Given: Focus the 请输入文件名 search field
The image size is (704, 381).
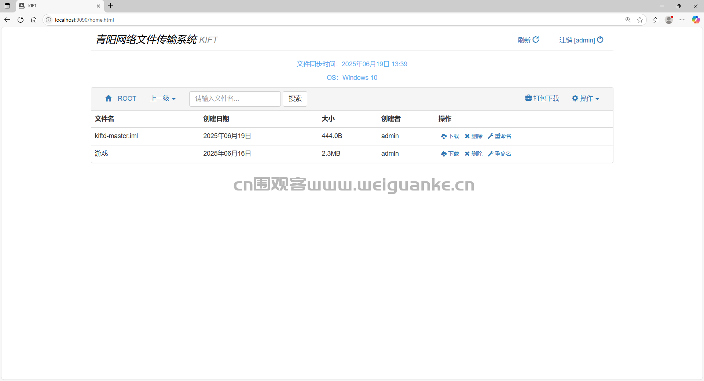Looking at the screenshot, I should 235,99.
